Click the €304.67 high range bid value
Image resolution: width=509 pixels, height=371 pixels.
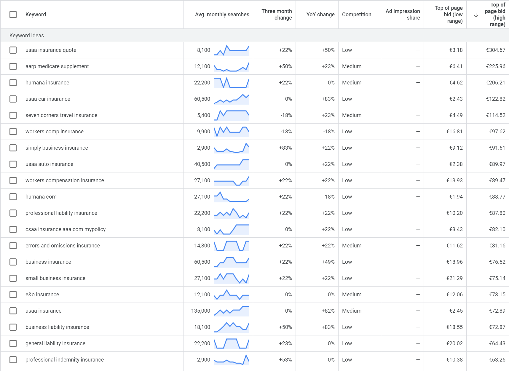(496, 50)
